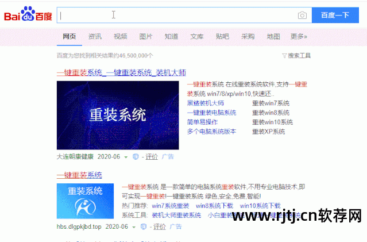Open the 地图 tab

(x=273, y=37)
